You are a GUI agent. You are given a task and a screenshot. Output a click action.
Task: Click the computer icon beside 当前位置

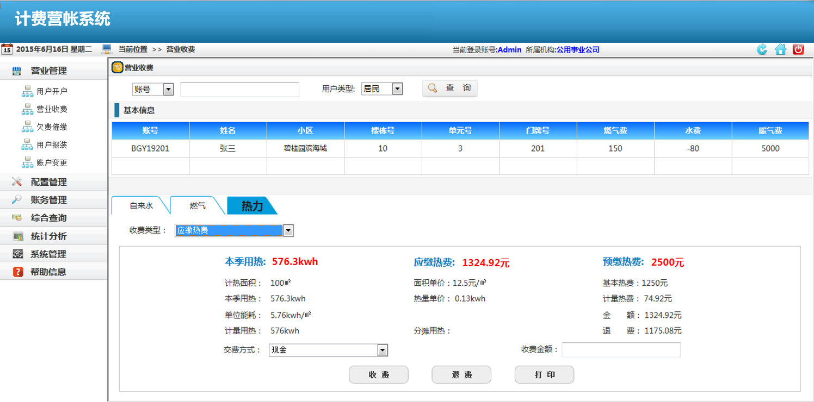coord(107,49)
